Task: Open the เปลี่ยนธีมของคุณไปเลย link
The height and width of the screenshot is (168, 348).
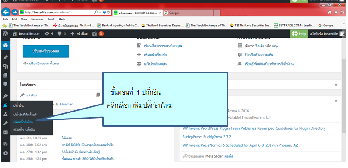Action: (x=44, y=63)
